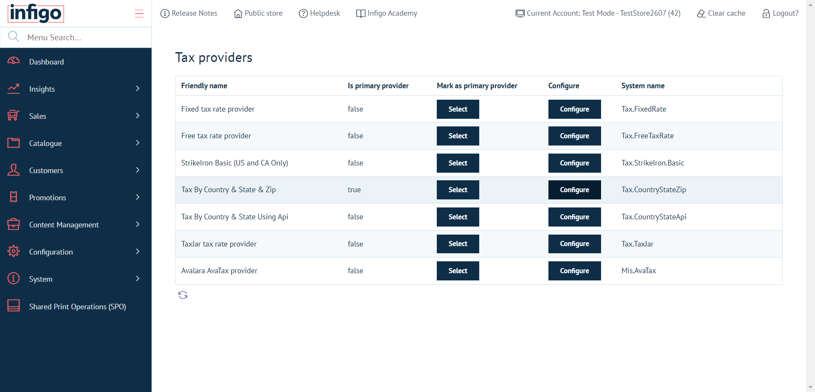The height and width of the screenshot is (392, 815).
Task: Click the Friendly name column header
Action: click(x=204, y=86)
